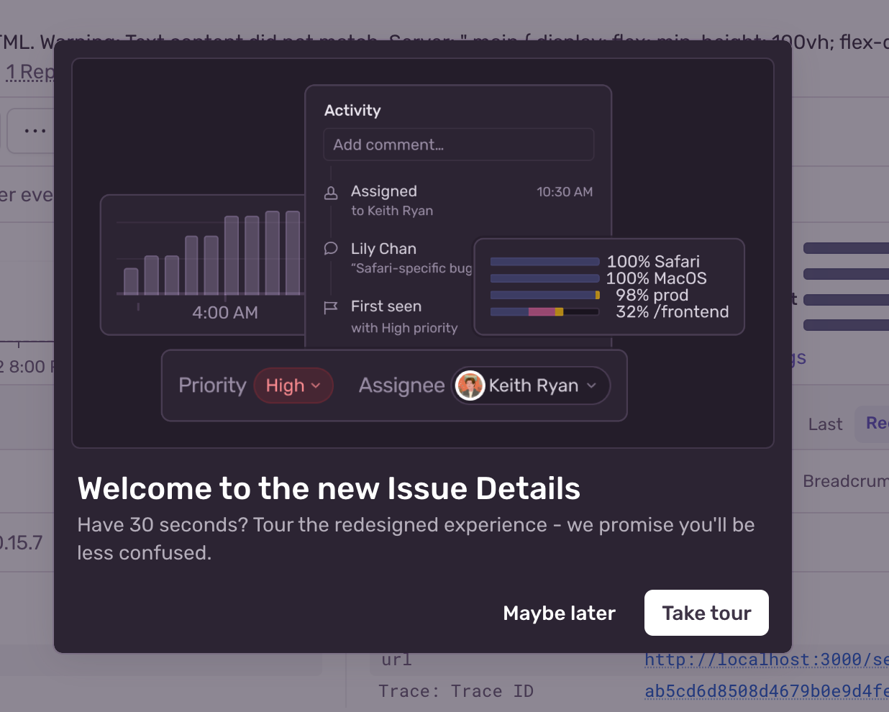
Task: Open the localhost:3000 url link
Action: click(x=766, y=659)
